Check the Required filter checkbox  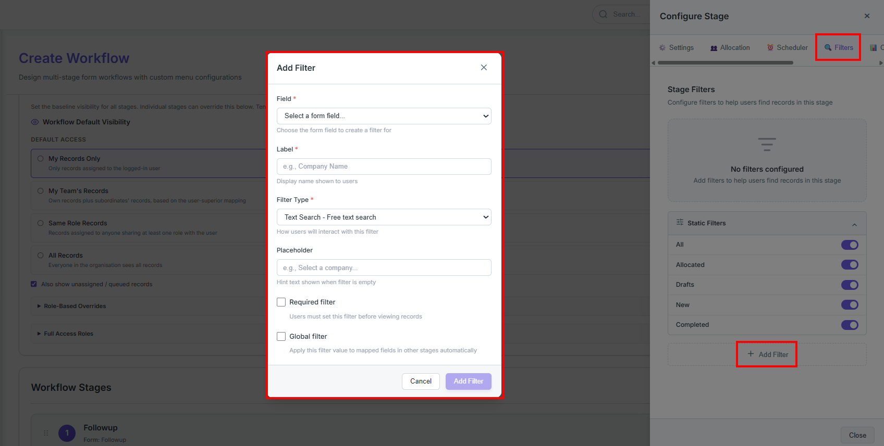(281, 302)
